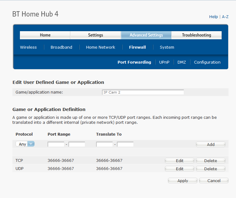Image resolution: width=236 pixels, height=198 pixels.
Task: Click TCP row port range 36666-36667
Action: click(x=61, y=160)
